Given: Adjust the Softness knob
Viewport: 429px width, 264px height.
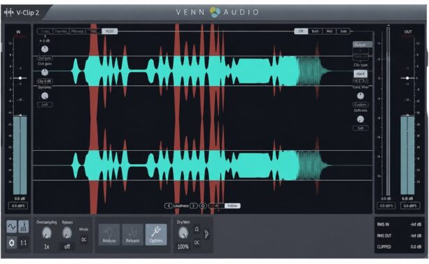Looking at the screenshot, I should 360,119.
